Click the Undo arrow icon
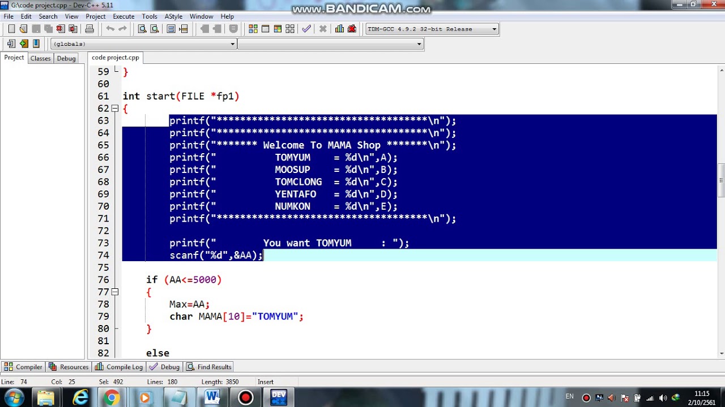 coord(110,29)
